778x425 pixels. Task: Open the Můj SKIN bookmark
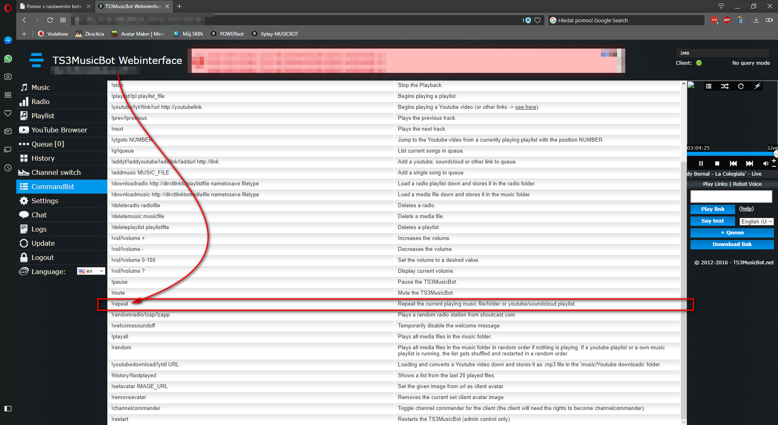pyautogui.click(x=188, y=34)
